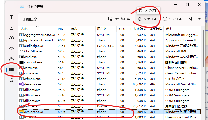Click the Visual Studio icon of devenv.exe
This screenshot has height=120, width=208.
tap(21, 84)
